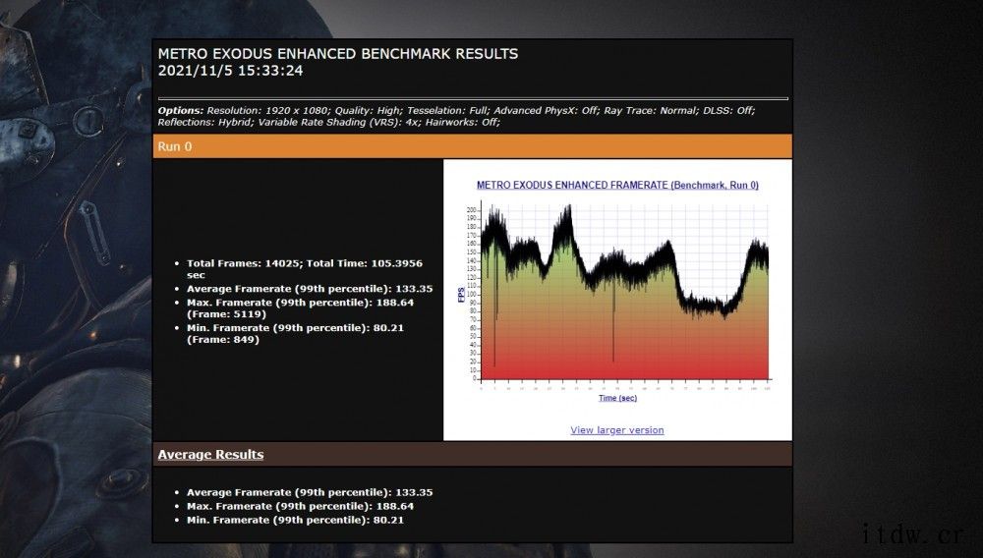Click the date 2021/11/5 15:33:24
Viewport: 983px width, 558px height.
point(230,71)
